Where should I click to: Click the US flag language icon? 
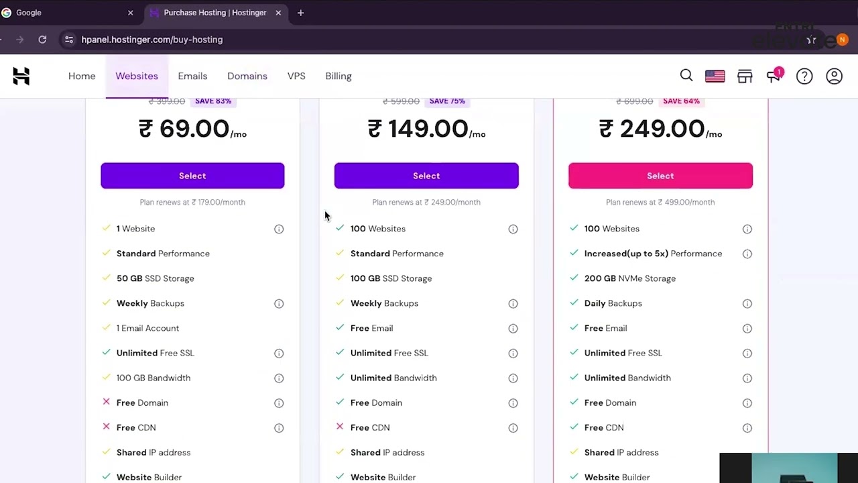point(715,76)
